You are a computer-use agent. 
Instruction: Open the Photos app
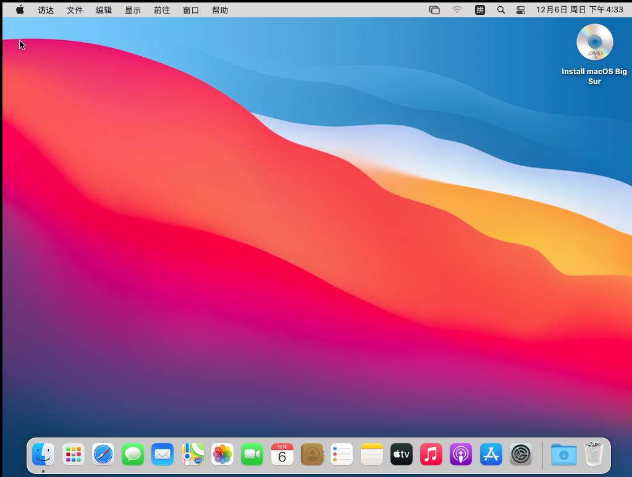pyautogui.click(x=222, y=455)
